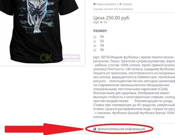Click the gear icon beside Редактировать
This screenshot has width=175, height=135.
(x=95, y=4)
